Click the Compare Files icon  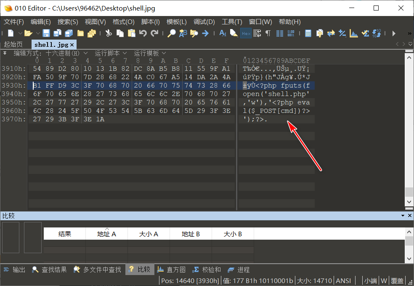[319, 33]
